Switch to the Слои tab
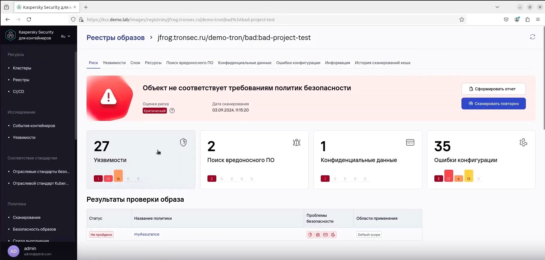The image size is (545, 260). click(x=135, y=63)
